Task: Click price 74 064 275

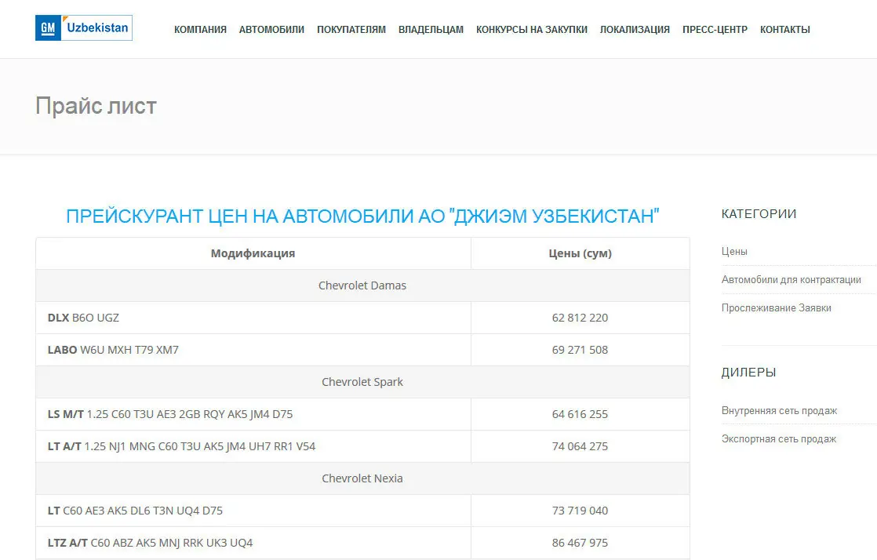Action: coord(580,446)
